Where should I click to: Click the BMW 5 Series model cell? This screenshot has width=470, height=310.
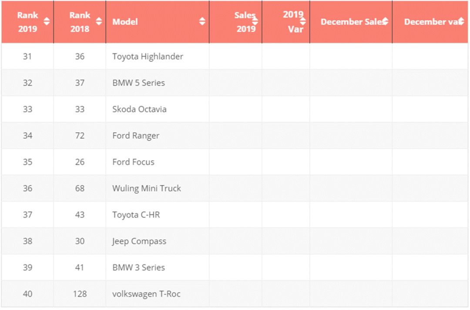tap(138, 83)
